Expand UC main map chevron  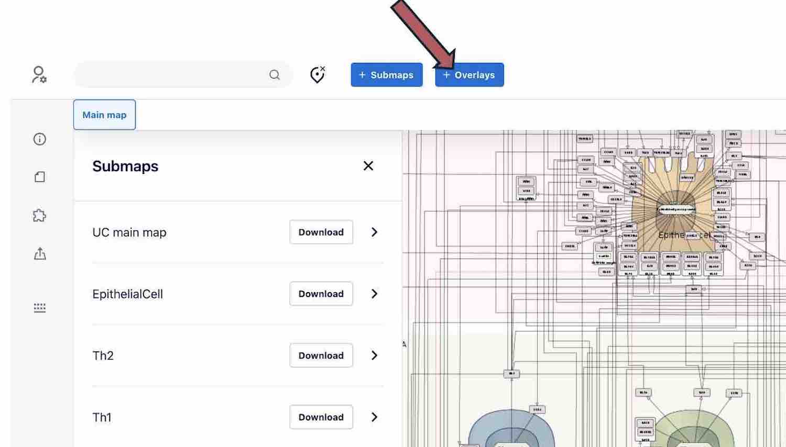coord(374,232)
